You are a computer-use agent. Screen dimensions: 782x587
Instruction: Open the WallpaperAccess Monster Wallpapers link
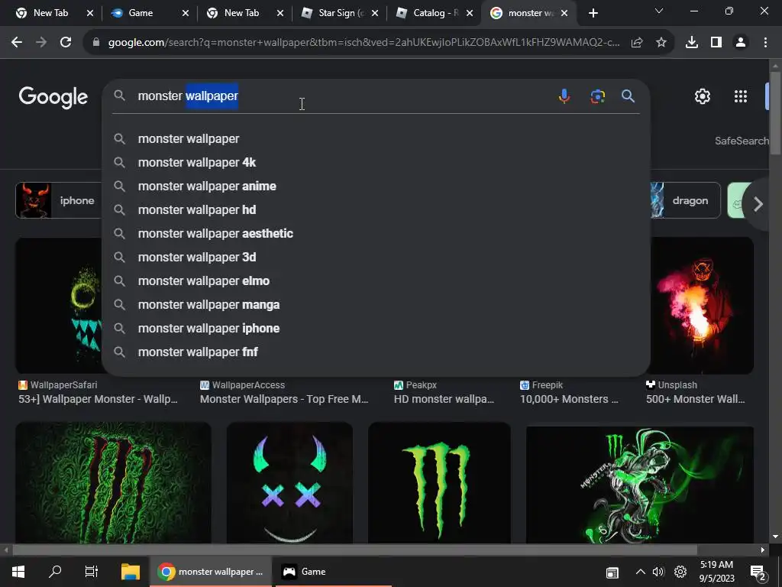click(284, 392)
